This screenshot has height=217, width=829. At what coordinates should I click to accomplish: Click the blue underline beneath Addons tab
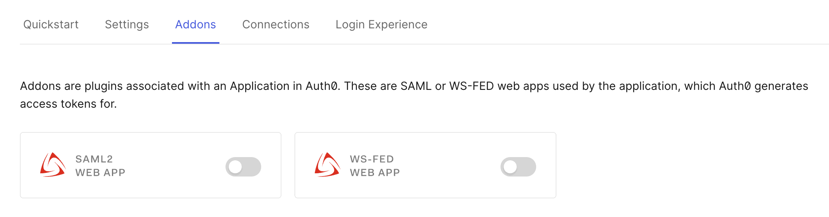coord(195,43)
